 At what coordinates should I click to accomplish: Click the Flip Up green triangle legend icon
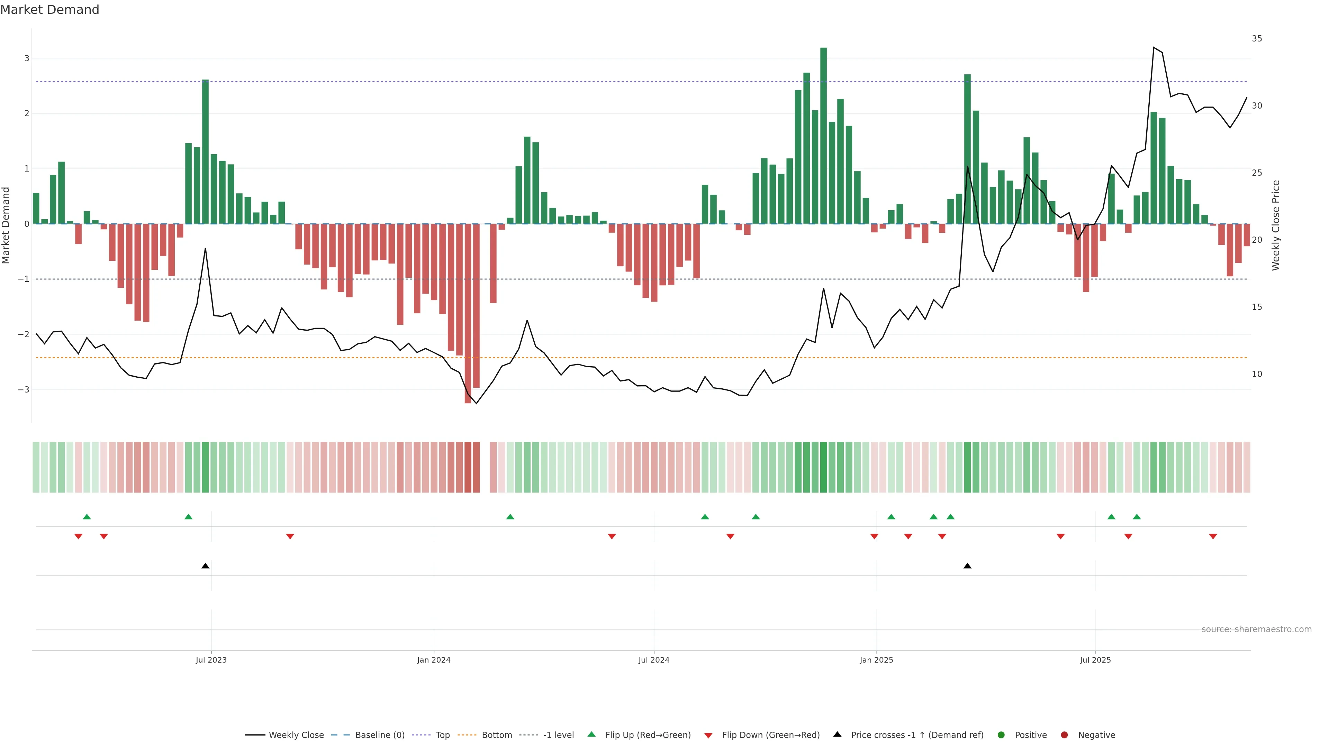[592, 735]
